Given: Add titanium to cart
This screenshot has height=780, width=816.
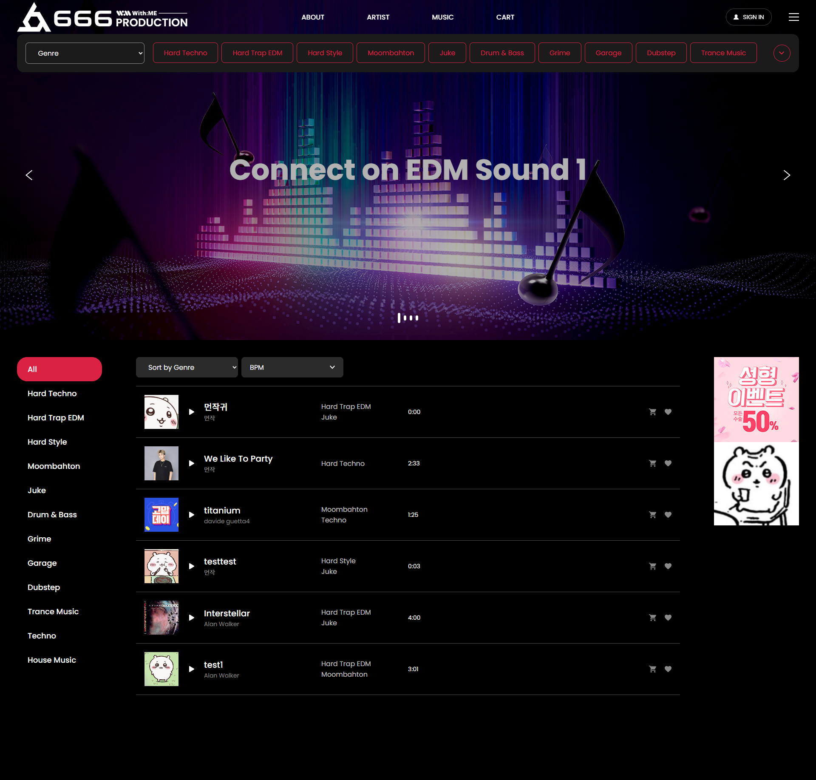Looking at the screenshot, I should pos(653,515).
